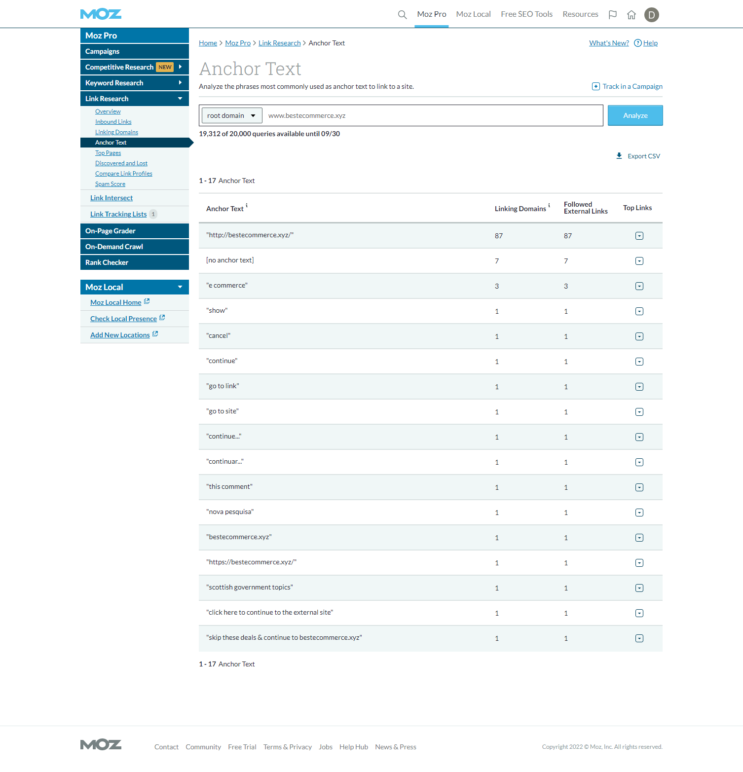Image resolution: width=743 pixels, height=772 pixels.
Task: Click the Export CSV download icon
Action: [x=619, y=156]
